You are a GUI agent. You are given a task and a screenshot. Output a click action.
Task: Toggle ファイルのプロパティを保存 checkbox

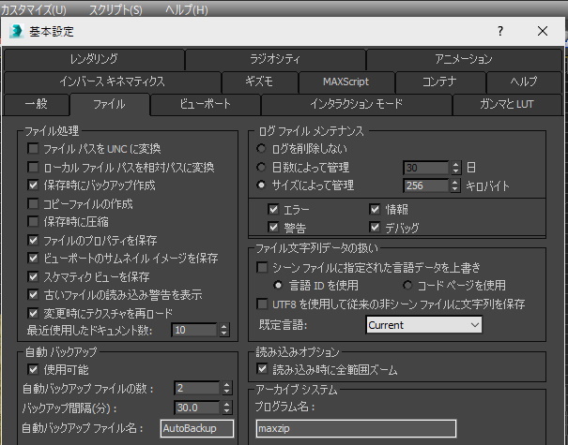point(33,240)
